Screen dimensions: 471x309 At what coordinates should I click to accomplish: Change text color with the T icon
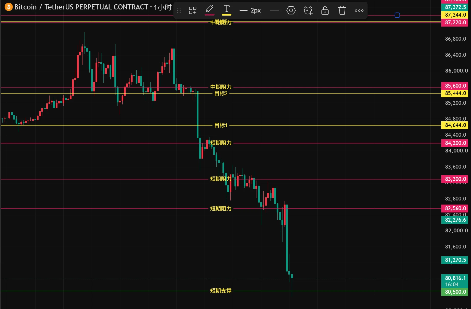coord(226,10)
